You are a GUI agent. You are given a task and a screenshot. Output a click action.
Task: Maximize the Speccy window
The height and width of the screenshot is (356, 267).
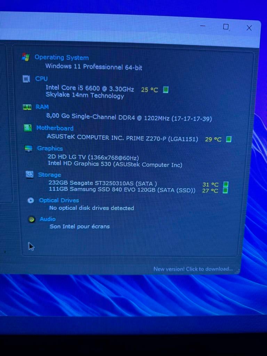pyautogui.click(x=226, y=27)
